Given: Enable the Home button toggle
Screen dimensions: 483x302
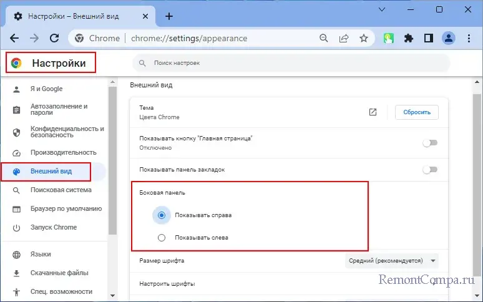Looking at the screenshot, I should click(x=430, y=143).
